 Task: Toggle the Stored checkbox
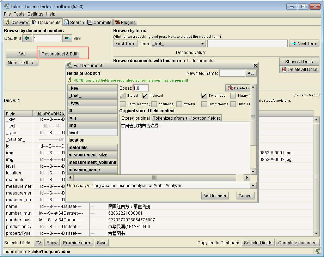(x=123, y=96)
